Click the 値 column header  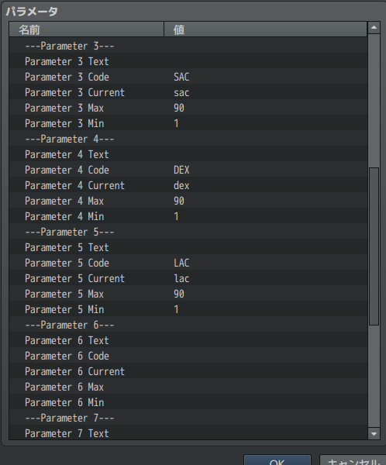266,29
